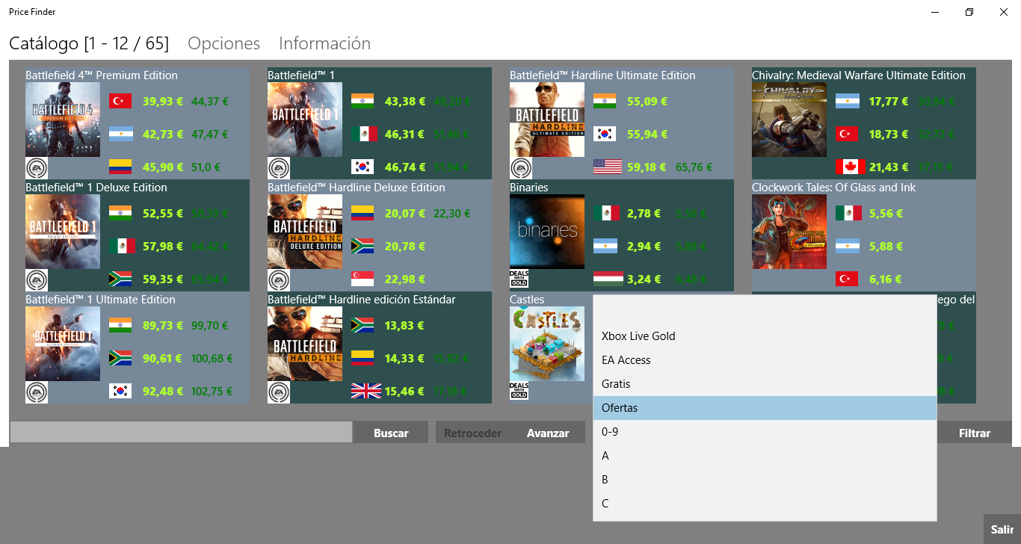Viewport: 1021px width, 544px height.
Task: Apply filter with Filtrar button
Action: (975, 433)
